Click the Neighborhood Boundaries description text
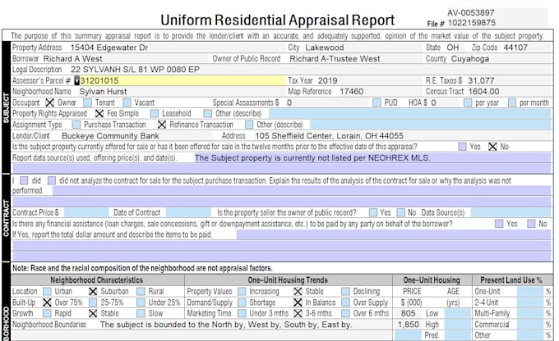 226,325
